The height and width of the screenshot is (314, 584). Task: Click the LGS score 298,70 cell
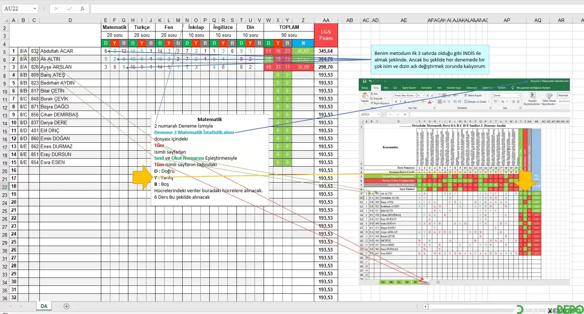[x=326, y=67]
